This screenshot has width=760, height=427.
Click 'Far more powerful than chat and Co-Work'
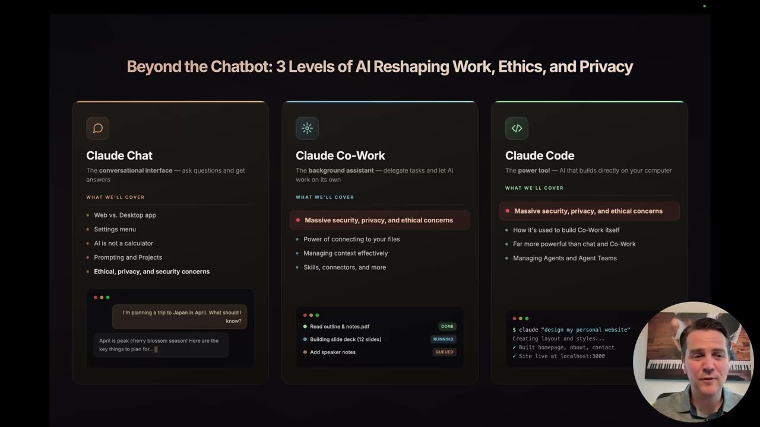click(x=574, y=244)
